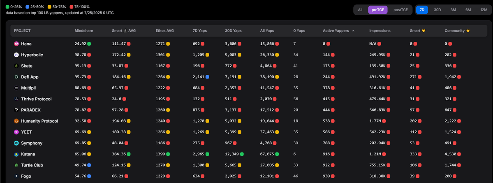Open the Thrive Protocol project name

click(36, 99)
